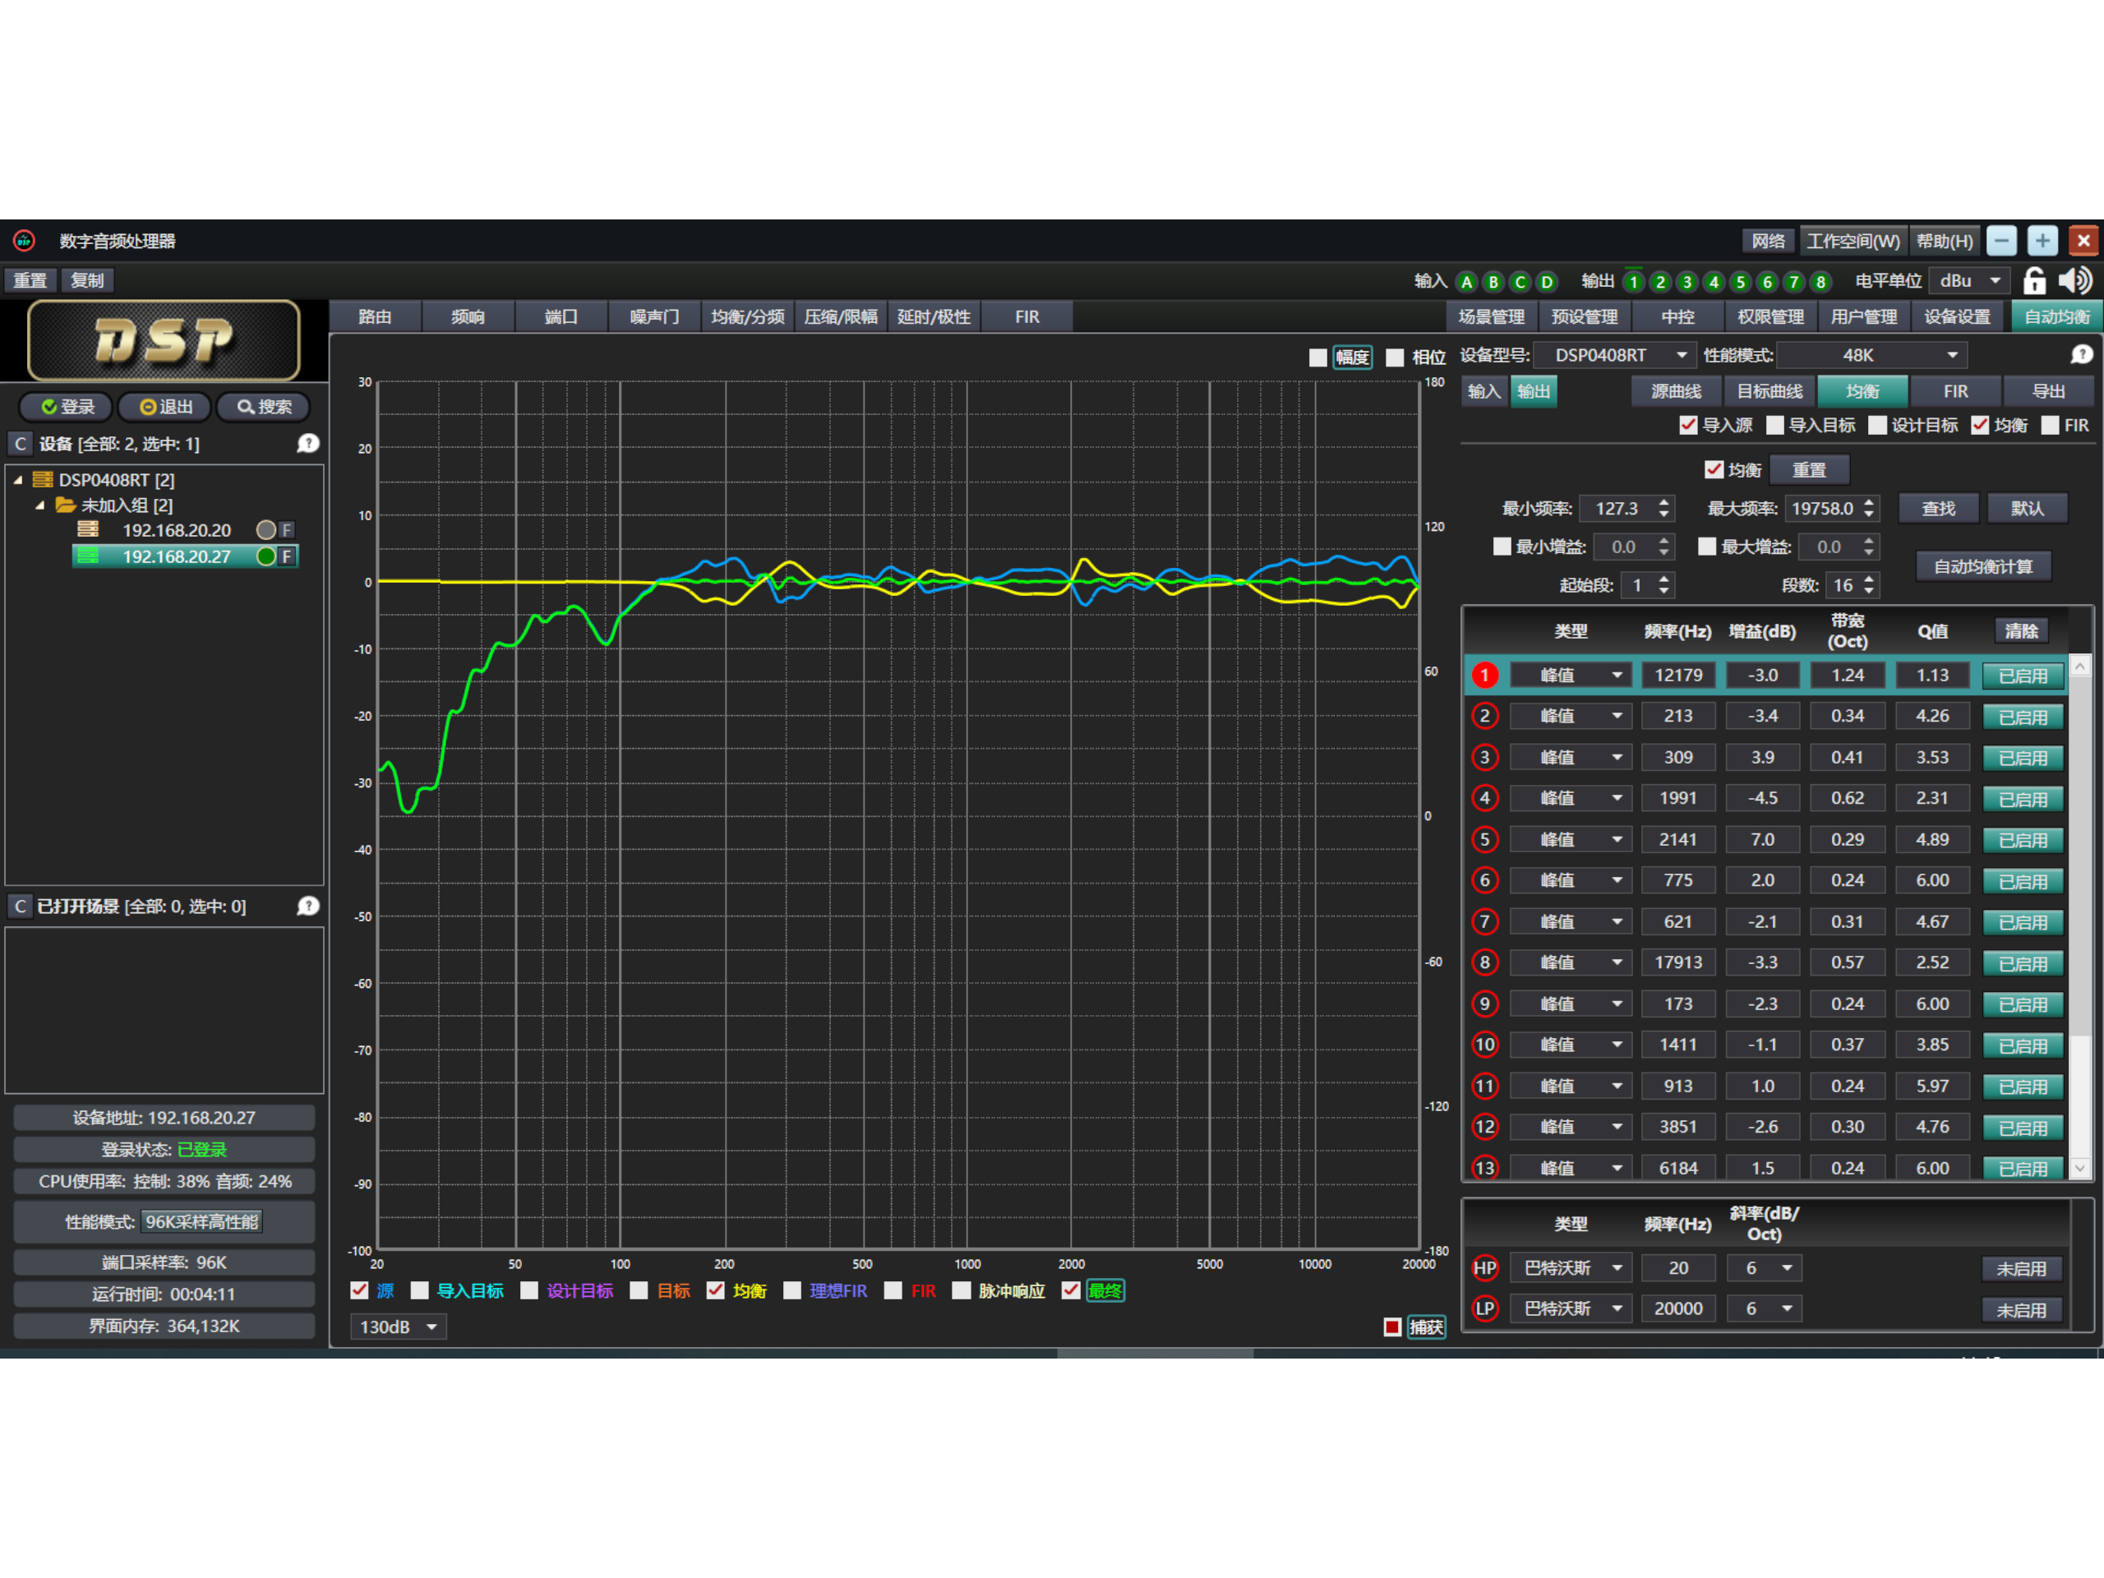Click the search (搜索) button
Image resolution: width=2104 pixels, height=1578 pixels.
tap(264, 407)
